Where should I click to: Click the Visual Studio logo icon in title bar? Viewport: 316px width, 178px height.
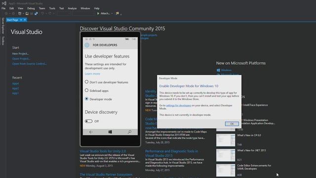4,3
